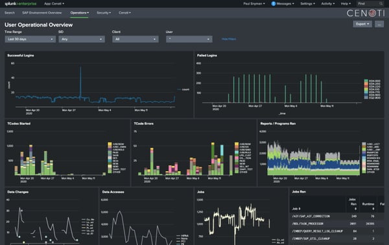Click the User Operational Overview heading
The width and height of the screenshot is (389, 245).
(39, 25)
